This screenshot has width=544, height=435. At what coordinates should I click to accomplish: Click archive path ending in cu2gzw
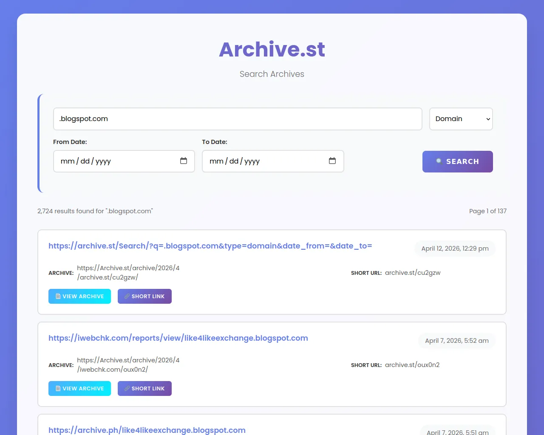click(x=128, y=273)
